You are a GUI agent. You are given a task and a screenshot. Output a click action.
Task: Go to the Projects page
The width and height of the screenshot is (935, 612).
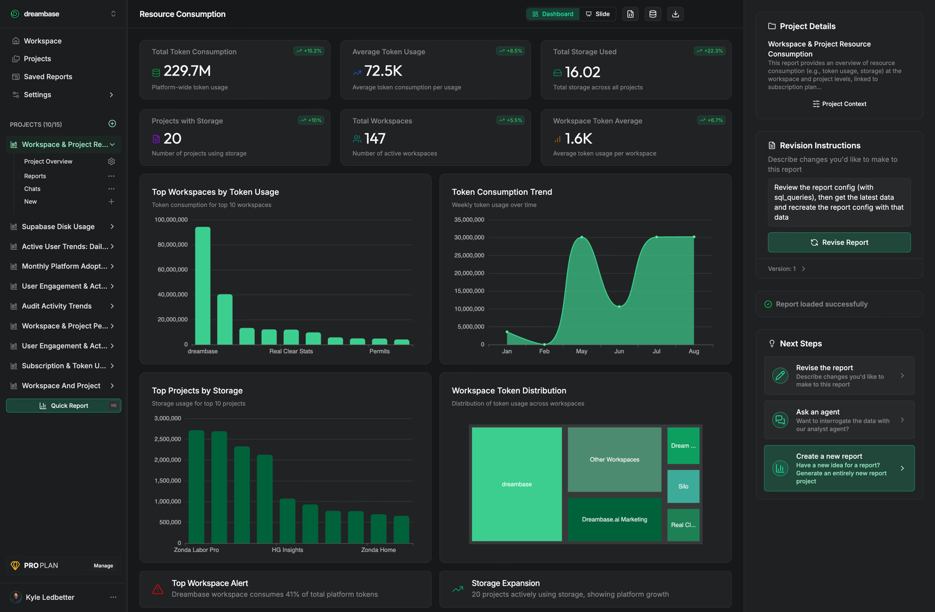click(37, 59)
